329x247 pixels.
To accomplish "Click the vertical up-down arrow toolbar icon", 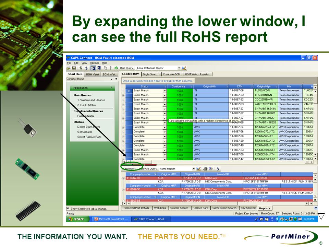I will tap(111, 68).
